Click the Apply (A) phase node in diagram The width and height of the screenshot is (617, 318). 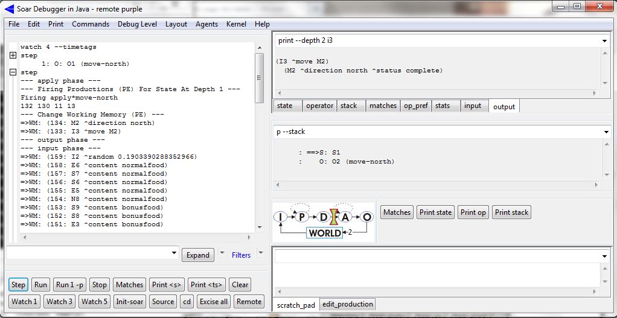click(x=346, y=217)
